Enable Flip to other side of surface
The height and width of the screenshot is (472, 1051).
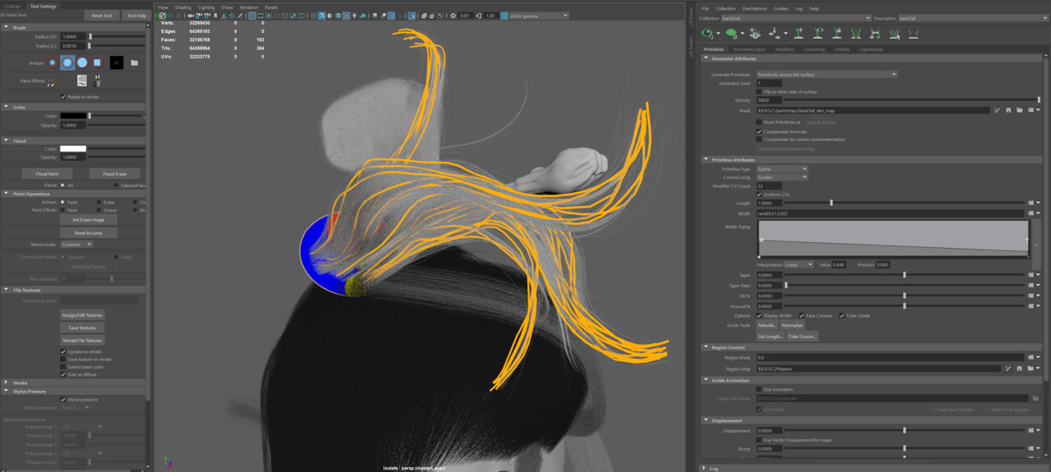[759, 92]
